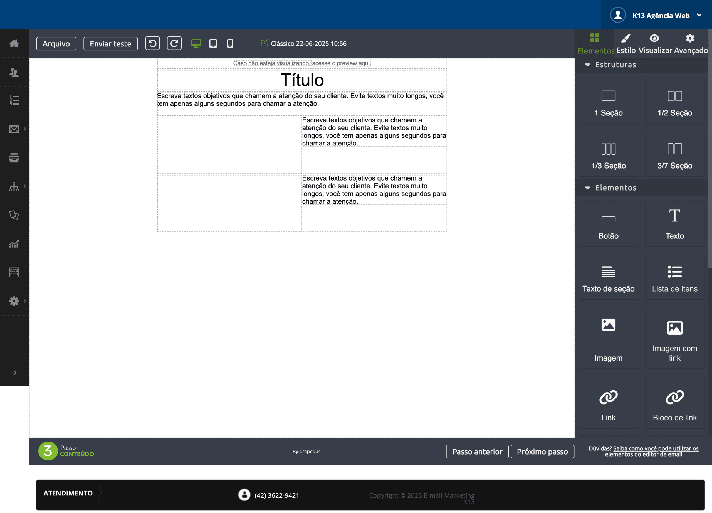The height and width of the screenshot is (513, 712).
Task: Open the numbered lists icon in sidebar
Action: [x=14, y=100]
